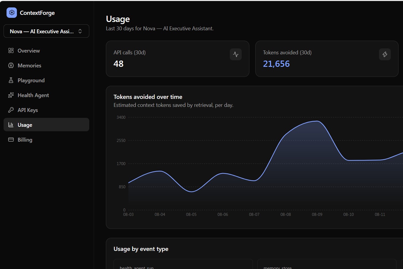Open the Overview grid icon
403x269 pixels.
point(11,50)
